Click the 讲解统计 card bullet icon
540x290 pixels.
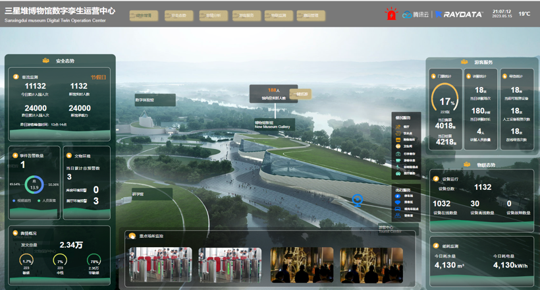[468, 76]
